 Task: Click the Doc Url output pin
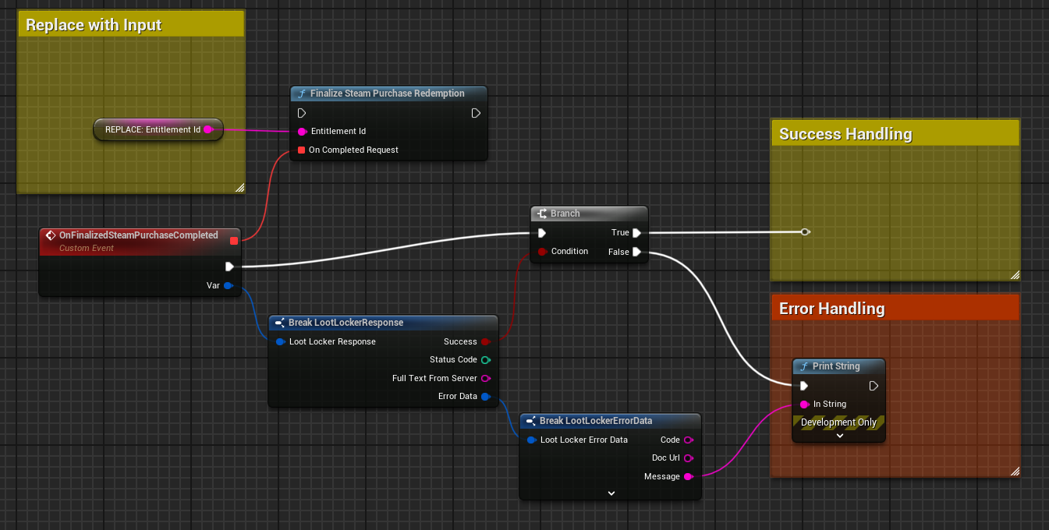688,458
